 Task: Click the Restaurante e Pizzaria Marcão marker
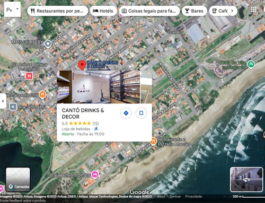click(x=153, y=142)
